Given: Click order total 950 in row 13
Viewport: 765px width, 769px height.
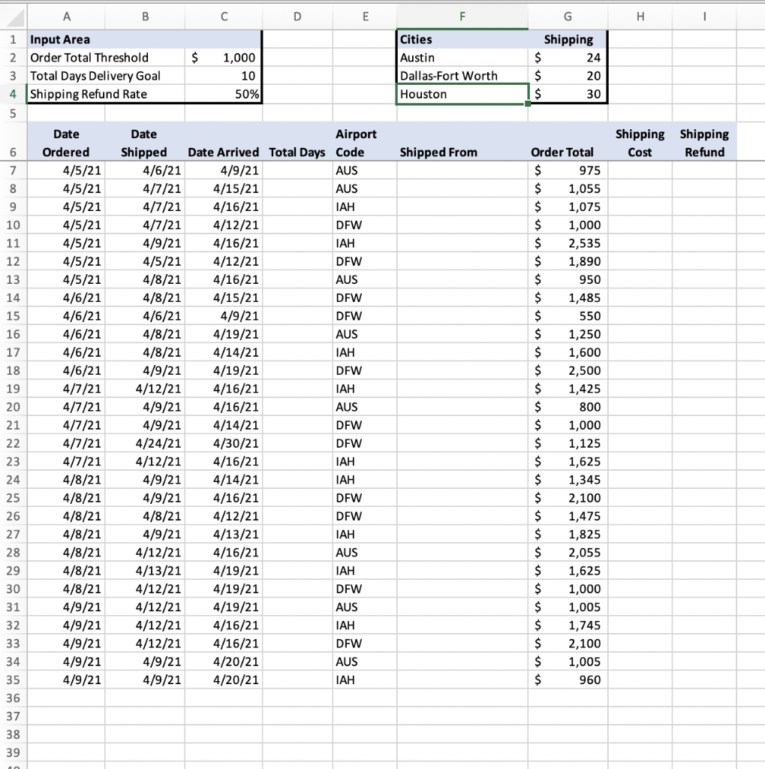Looking at the screenshot, I should coord(568,279).
